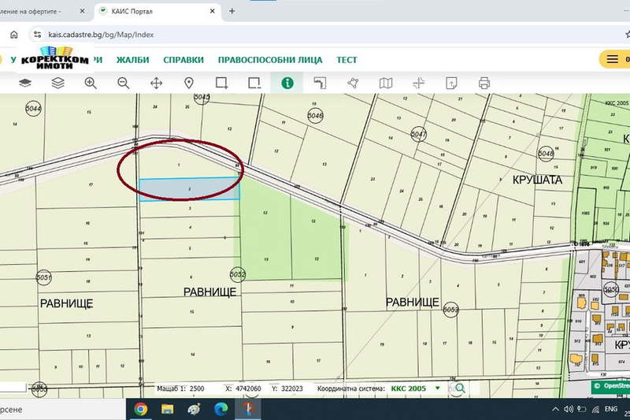Open the yellow hamburger menu button

[x=615, y=59]
